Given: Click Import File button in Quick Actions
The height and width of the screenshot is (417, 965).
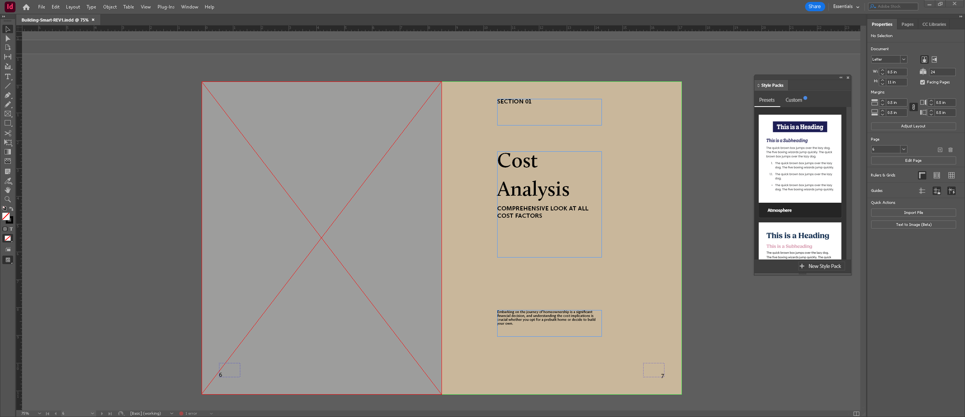Looking at the screenshot, I should click(913, 212).
